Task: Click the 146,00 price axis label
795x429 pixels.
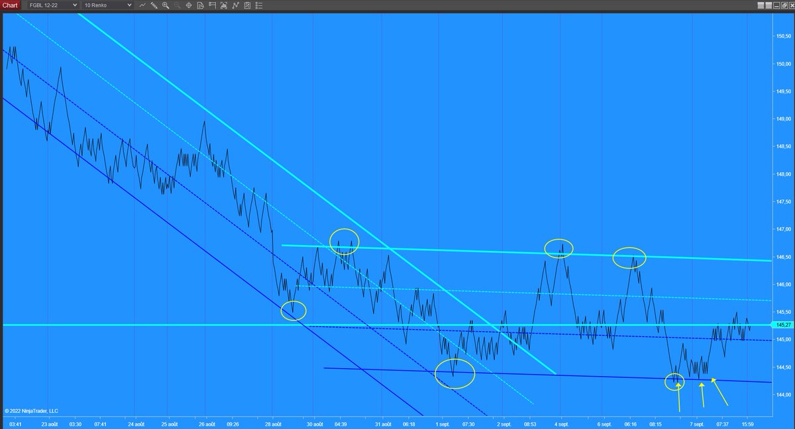Action: (782, 285)
